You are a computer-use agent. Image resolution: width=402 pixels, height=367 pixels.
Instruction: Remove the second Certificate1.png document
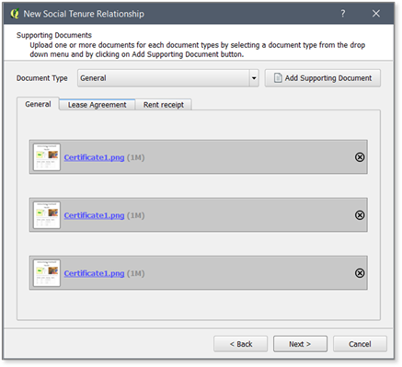coord(360,215)
